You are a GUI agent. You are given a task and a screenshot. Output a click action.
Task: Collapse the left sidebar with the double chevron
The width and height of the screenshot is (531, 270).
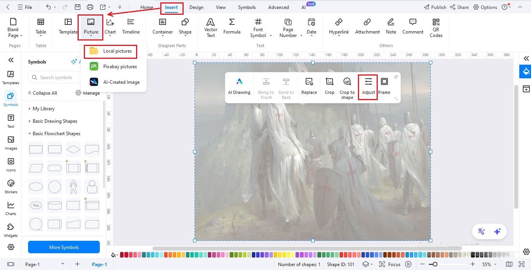(11, 60)
